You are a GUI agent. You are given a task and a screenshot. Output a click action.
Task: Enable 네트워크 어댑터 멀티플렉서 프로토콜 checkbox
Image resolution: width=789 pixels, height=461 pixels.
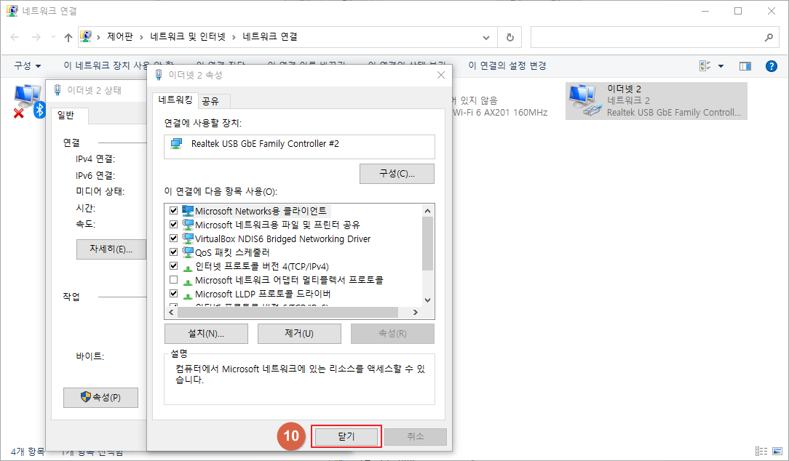coord(174,279)
